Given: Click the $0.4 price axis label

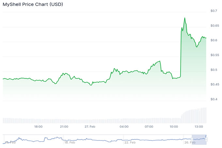Looking at the screenshot, I should click(214, 99).
